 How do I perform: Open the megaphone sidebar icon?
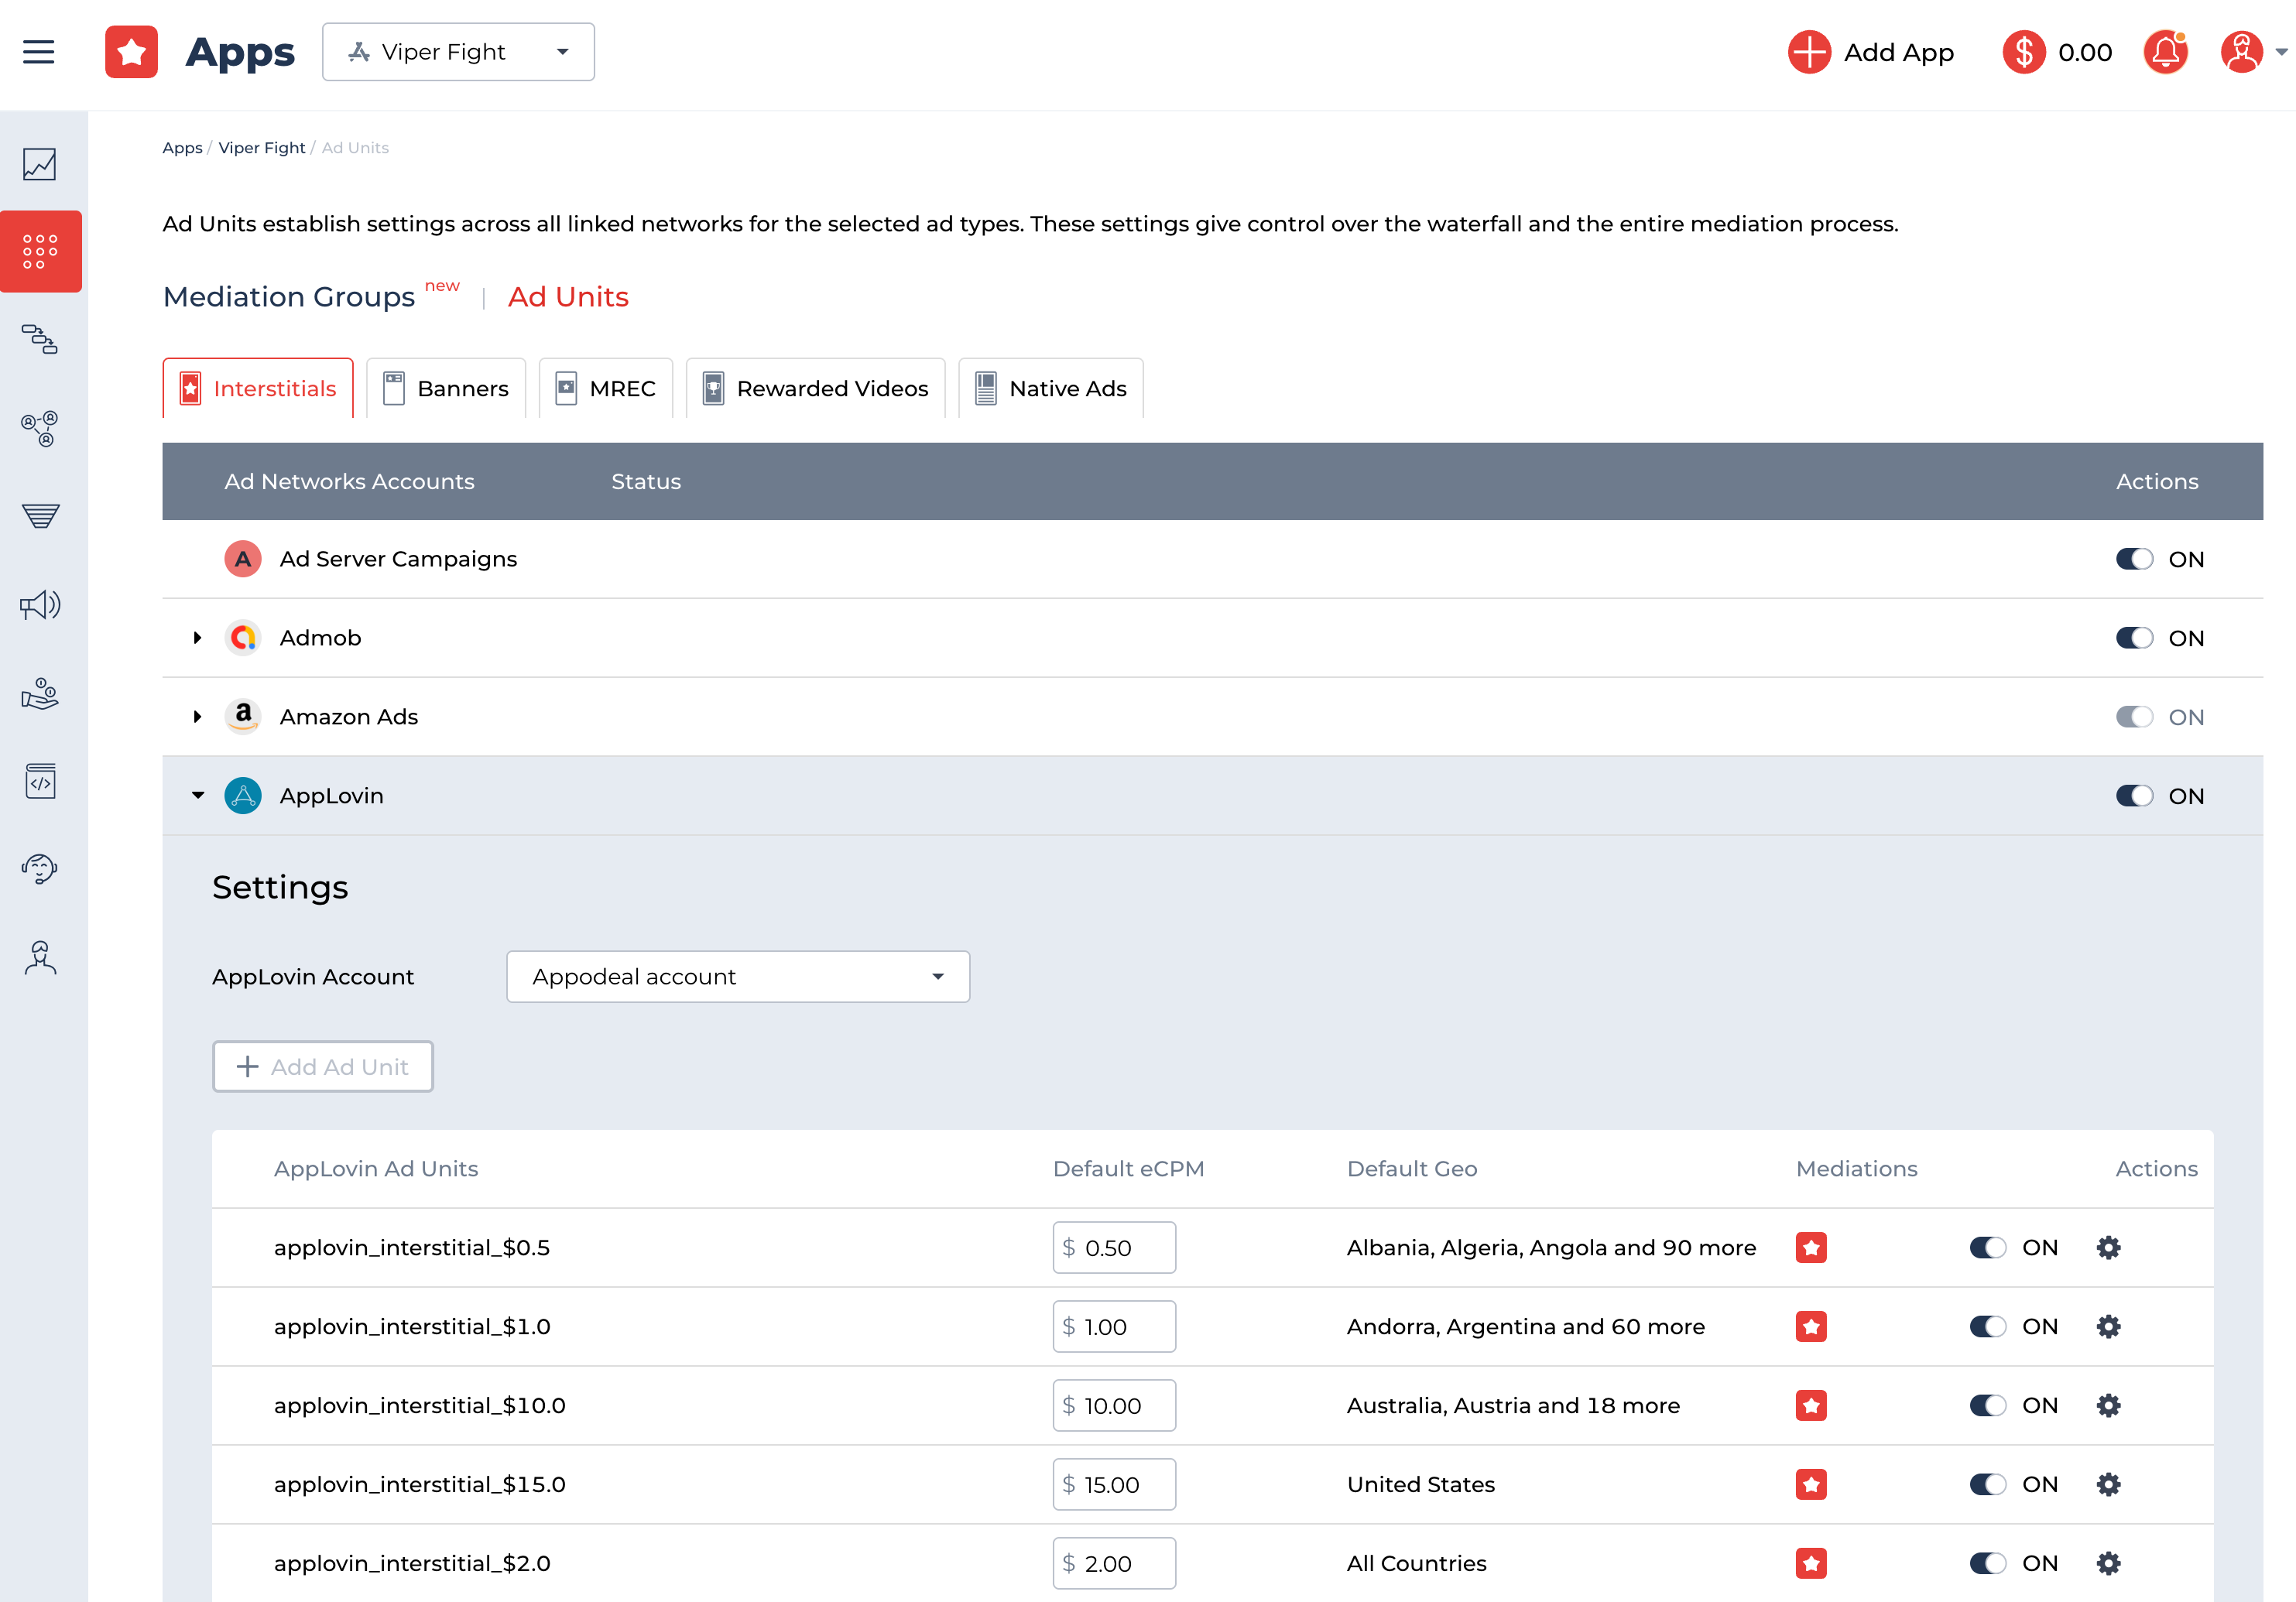(40, 605)
